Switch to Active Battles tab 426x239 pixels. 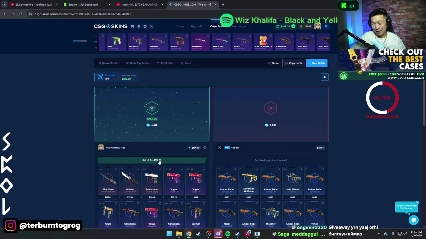coord(108,63)
